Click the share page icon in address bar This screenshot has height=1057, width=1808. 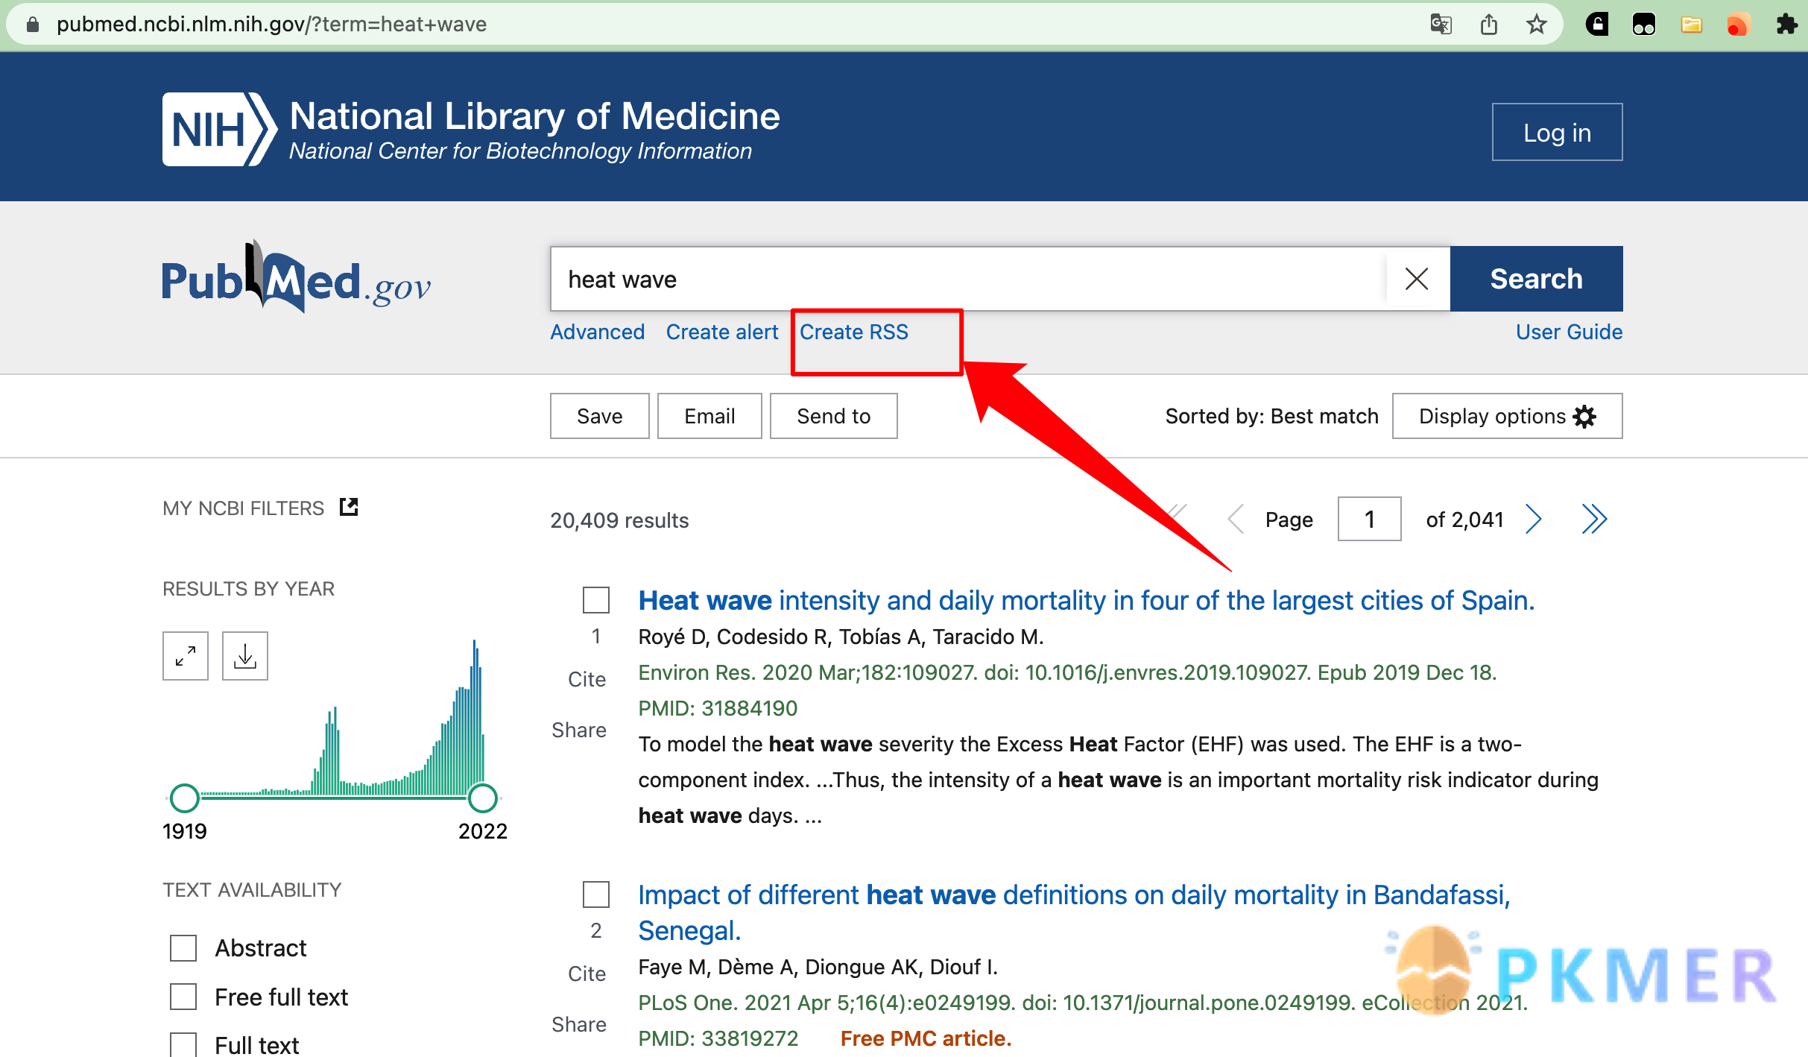(x=1488, y=25)
